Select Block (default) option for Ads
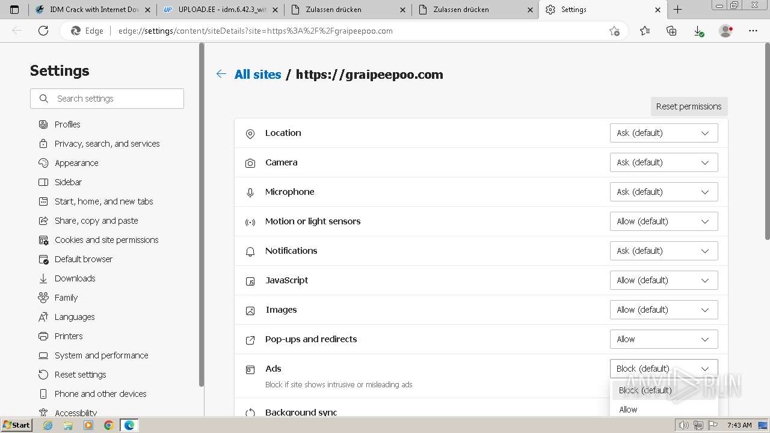 (x=665, y=390)
